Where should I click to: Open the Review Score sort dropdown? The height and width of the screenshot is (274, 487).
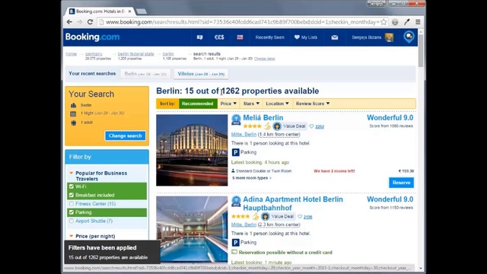[x=313, y=104]
